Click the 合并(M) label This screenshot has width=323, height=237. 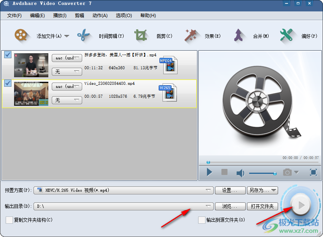click(x=261, y=36)
